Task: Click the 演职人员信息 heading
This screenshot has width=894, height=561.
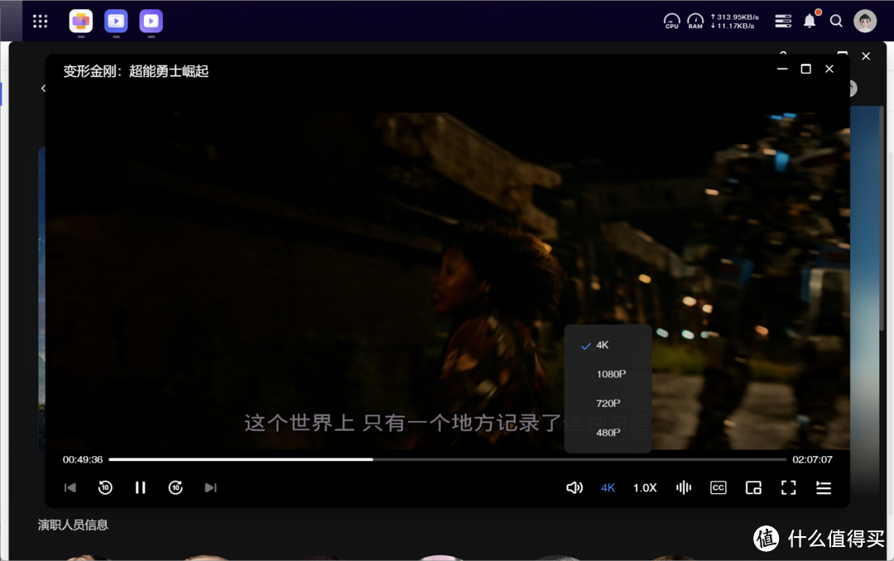Action: tap(73, 525)
